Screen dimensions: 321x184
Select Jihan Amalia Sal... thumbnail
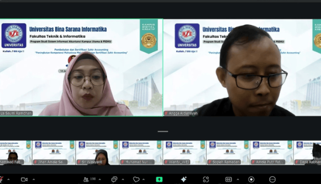coord(54,153)
